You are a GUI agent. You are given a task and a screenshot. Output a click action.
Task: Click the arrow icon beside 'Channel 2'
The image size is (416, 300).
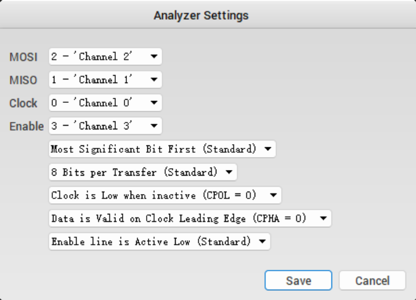pos(153,57)
